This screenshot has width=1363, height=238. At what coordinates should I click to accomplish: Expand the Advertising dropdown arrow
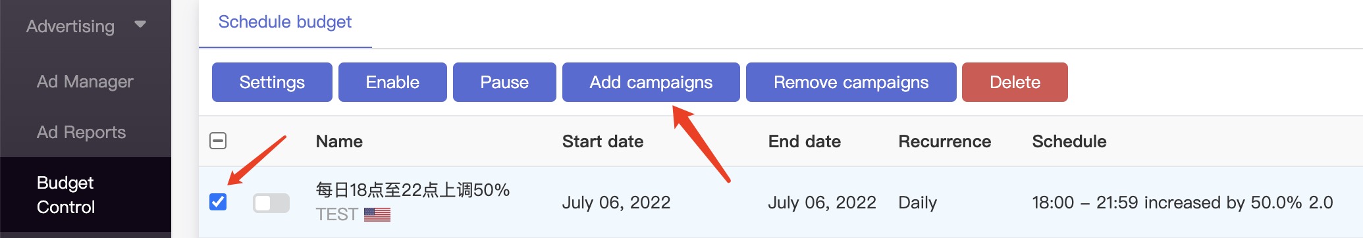(140, 24)
